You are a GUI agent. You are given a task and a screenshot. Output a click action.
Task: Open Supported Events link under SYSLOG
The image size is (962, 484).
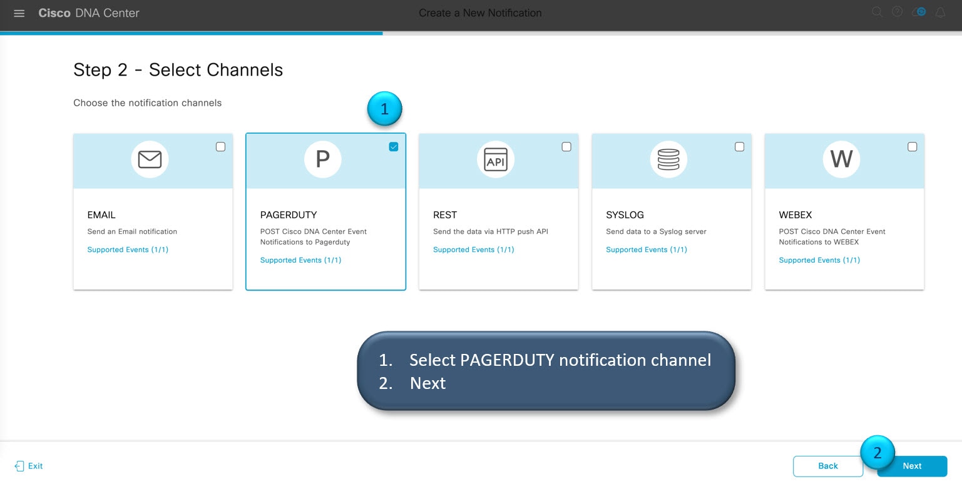click(x=647, y=250)
